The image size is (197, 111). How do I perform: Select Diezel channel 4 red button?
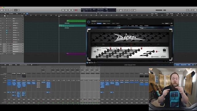coord(142,48)
